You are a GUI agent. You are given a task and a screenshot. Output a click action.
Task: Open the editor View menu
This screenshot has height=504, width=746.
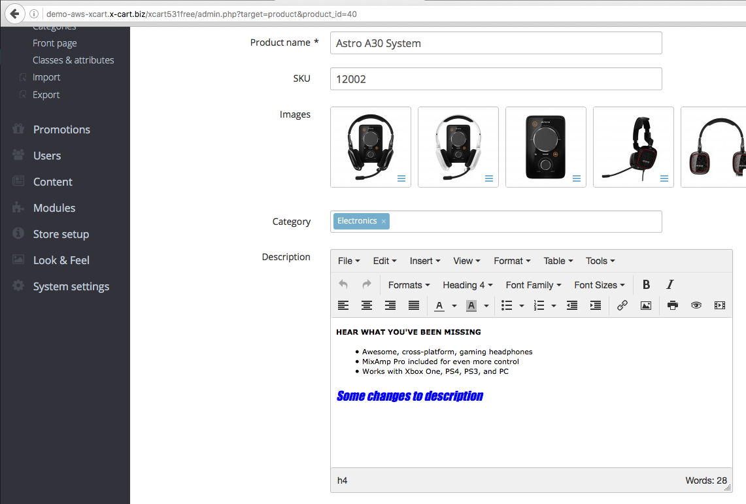467,261
